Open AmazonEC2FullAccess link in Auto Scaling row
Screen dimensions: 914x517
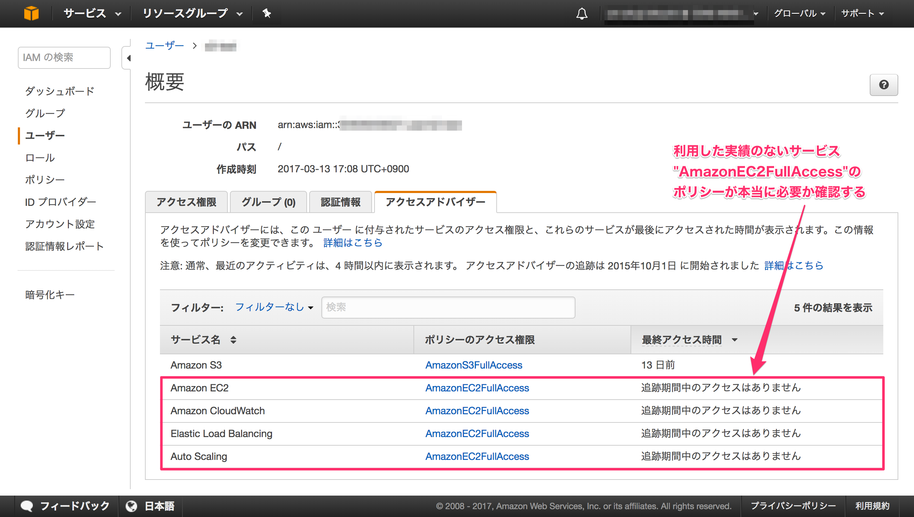pos(477,456)
